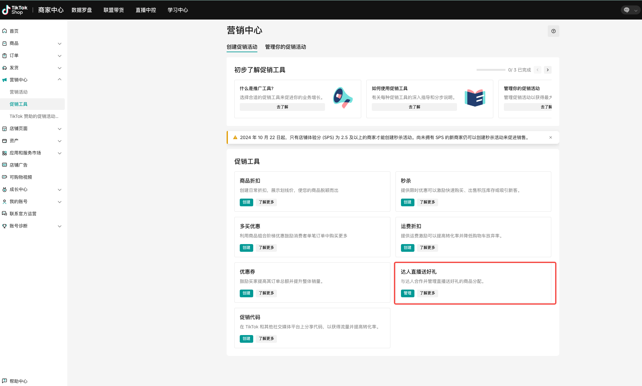The height and width of the screenshot is (386, 642).
Task: Open the help question-mark icon
Action: click(x=553, y=31)
